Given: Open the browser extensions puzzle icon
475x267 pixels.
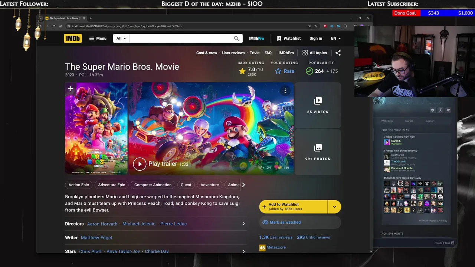Looking at the screenshot, I should click(345, 26).
